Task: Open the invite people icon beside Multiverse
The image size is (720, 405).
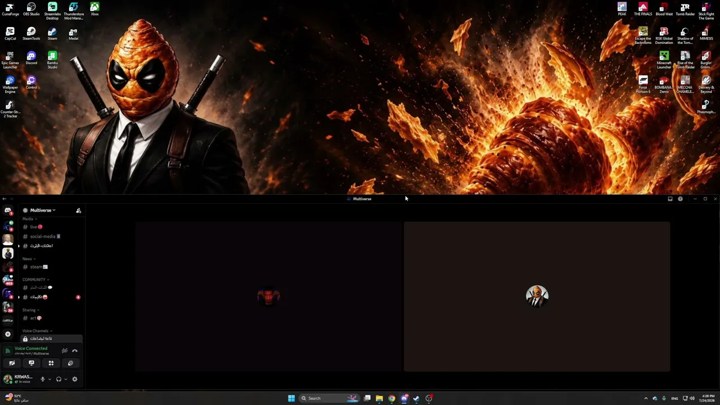Action: (x=79, y=210)
